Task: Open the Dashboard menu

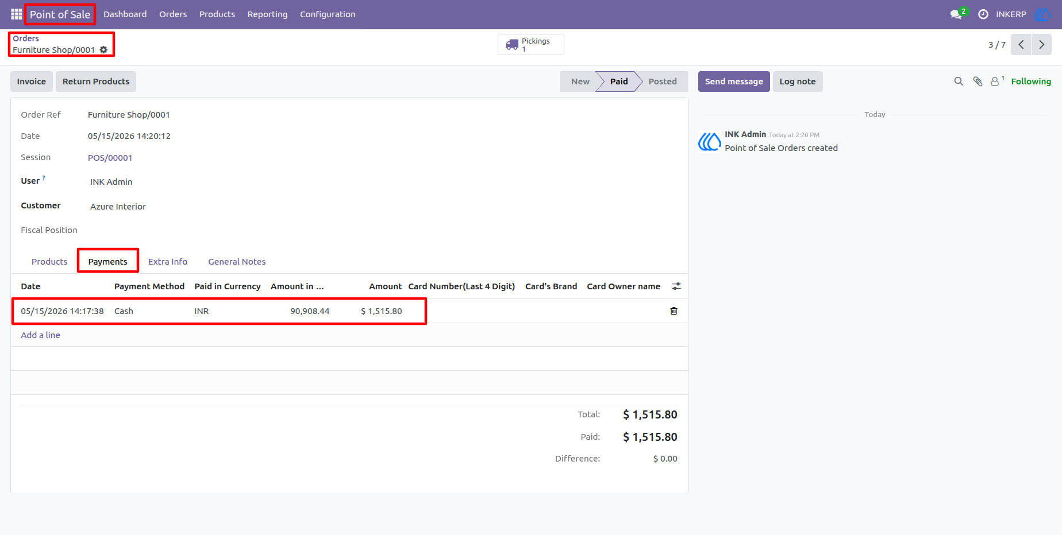Action: pos(125,14)
